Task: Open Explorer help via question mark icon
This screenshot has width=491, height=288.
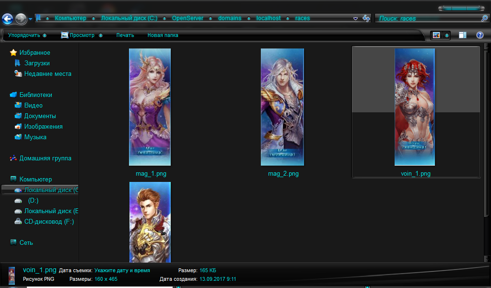Action: (479, 35)
